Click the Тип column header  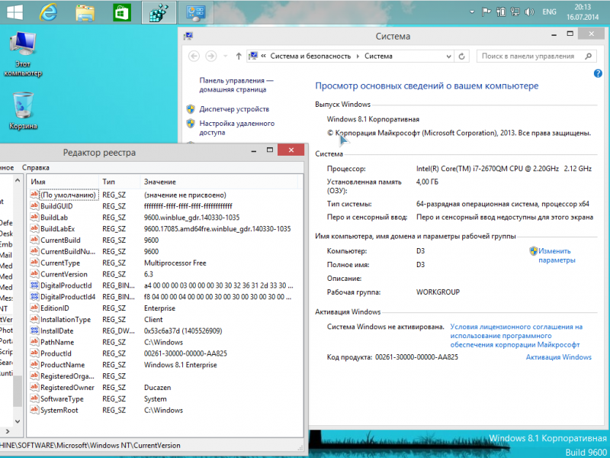pyautogui.click(x=119, y=182)
